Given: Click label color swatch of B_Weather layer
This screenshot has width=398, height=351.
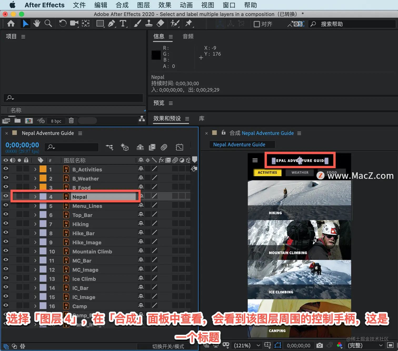Looking at the screenshot, I should pyautogui.click(x=43, y=178).
